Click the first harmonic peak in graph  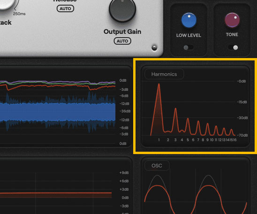tap(159, 84)
